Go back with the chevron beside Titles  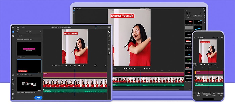click(18, 32)
